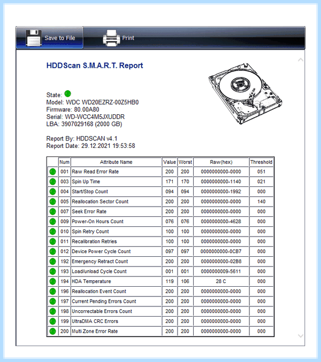Click the Emergency Retract Count attribute name
Screen dimensions: 321x362
click(x=100, y=261)
